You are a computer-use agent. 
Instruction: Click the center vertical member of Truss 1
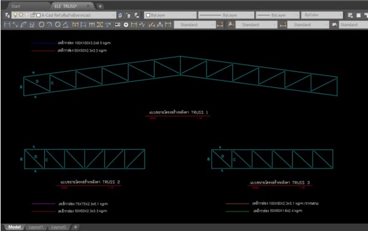click(x=180, y=66)
